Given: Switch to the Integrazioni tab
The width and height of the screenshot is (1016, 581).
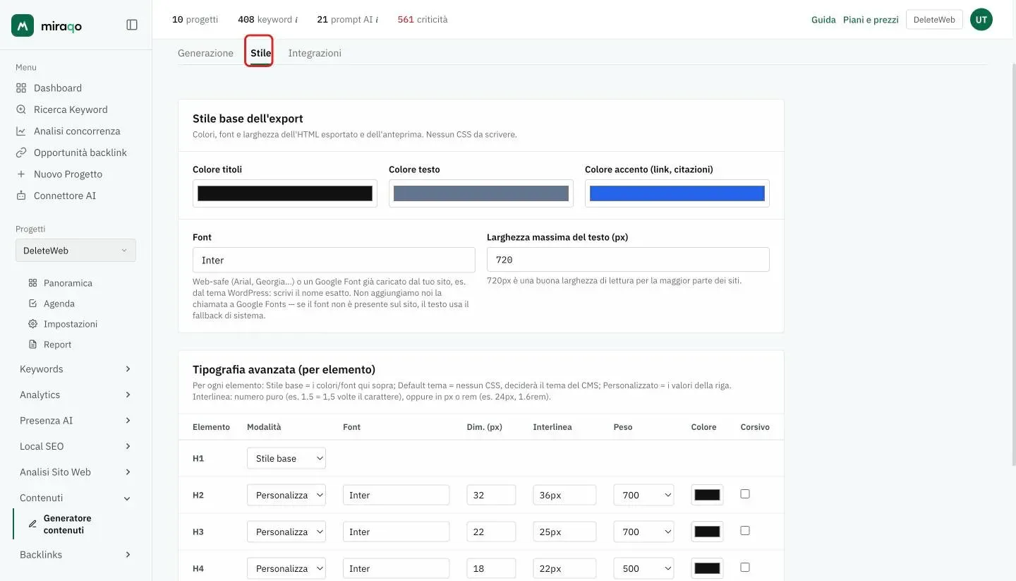Looking at the screenshot, I should pos(315,53).
